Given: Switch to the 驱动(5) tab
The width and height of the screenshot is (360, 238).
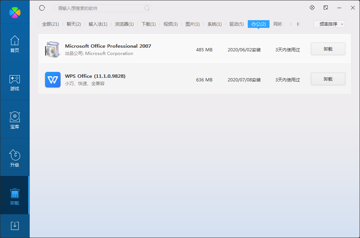Looking at the screenshot, I should pos(236,24).
